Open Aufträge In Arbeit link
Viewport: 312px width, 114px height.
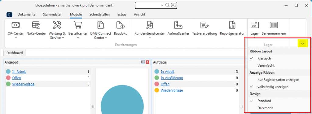(168, 72)
